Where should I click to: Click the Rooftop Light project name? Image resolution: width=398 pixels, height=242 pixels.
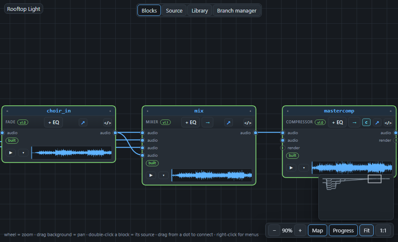(x=23, y=9)
